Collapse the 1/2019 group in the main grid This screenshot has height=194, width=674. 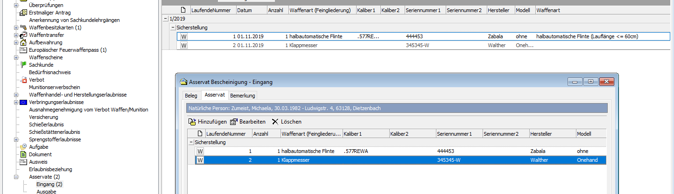click(x=166, y=19)
